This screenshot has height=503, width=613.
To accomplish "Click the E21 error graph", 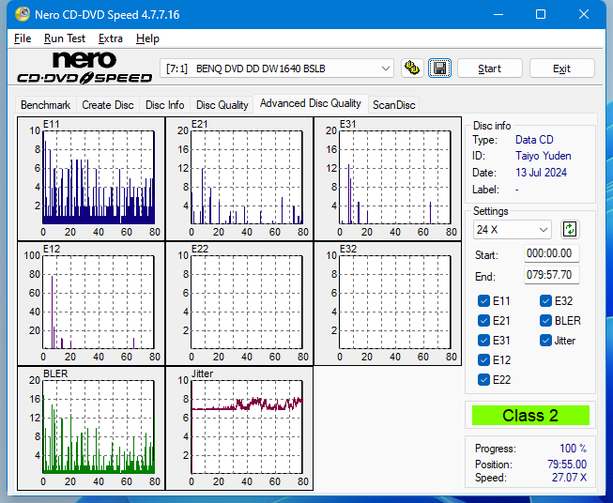I will pyautogui.click(x=239, y=178).
